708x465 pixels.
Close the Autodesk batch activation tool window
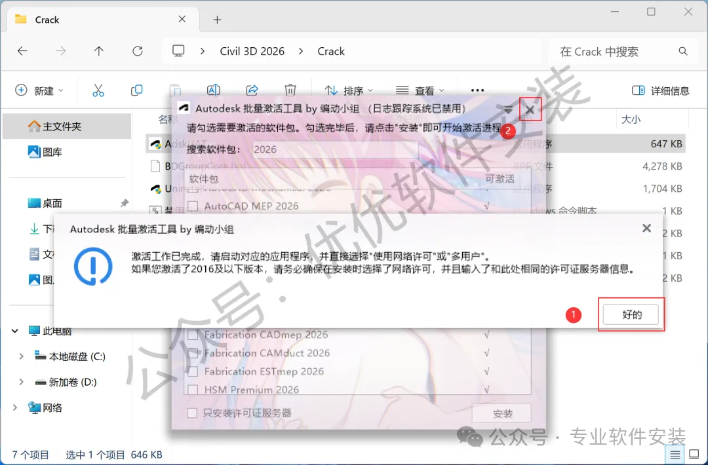530,109
